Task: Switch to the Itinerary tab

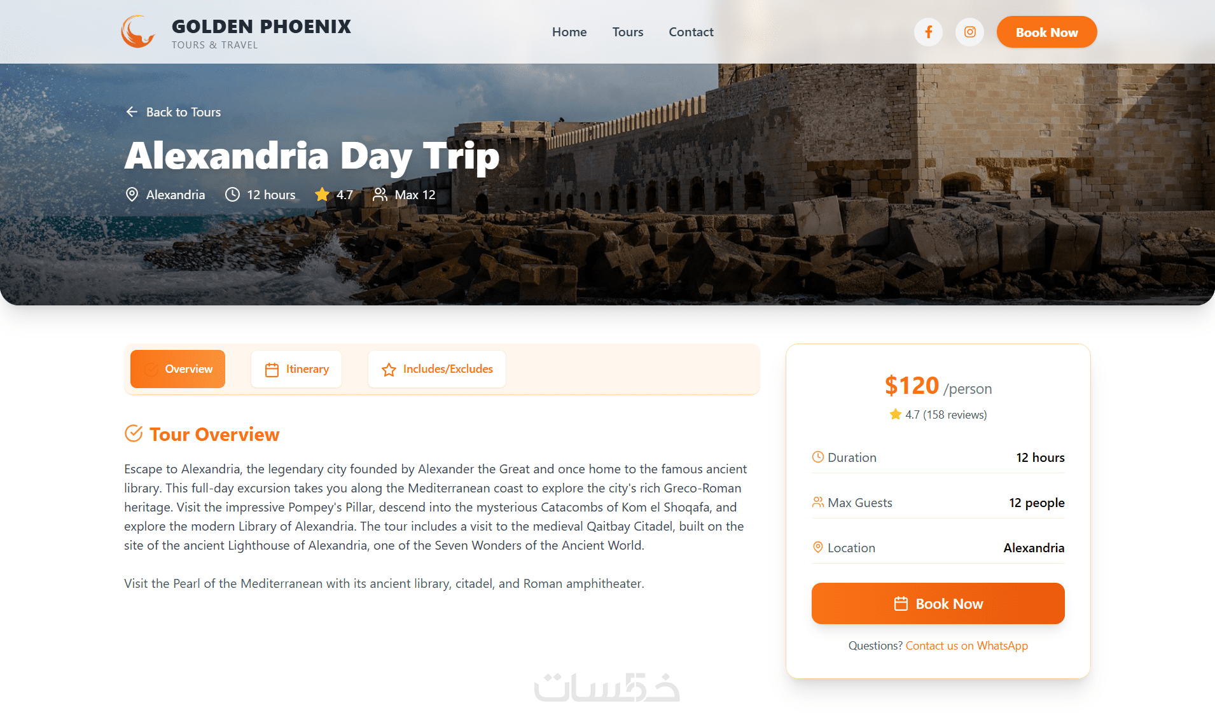Action: coord(296,369)
